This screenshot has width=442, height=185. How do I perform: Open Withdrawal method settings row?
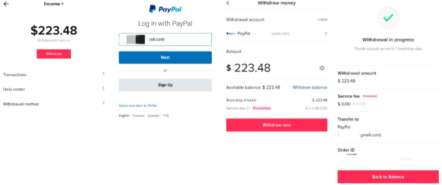pyautogui.click(x=53, y=104)
